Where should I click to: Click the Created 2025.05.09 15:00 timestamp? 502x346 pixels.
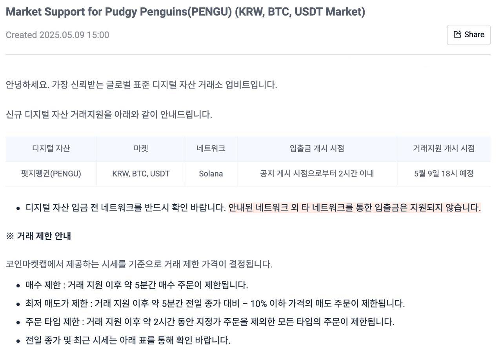57,35
